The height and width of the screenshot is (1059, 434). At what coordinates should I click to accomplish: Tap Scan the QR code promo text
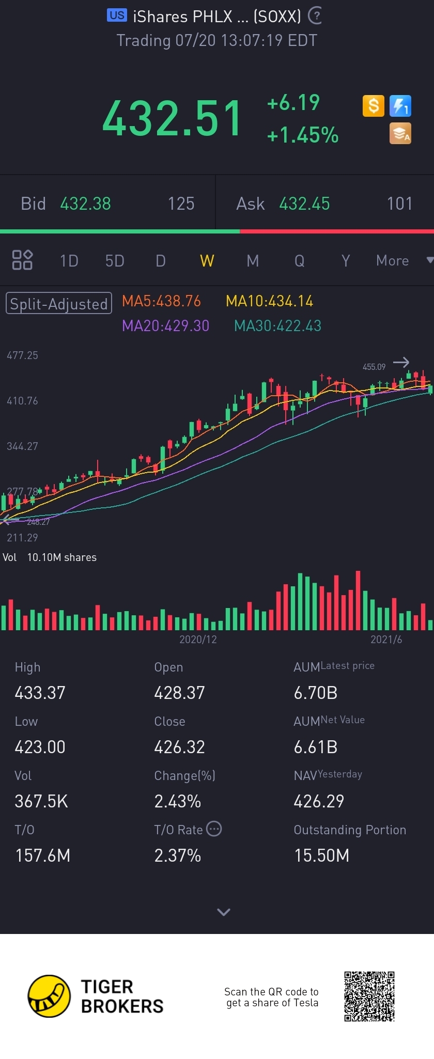point(272,997)
